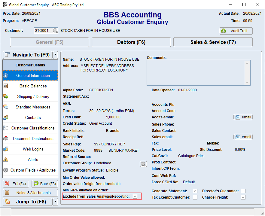The height and width of the screenshot is (216, 265).
Task: Click the Audit Trail button
Action: point(236,31)
